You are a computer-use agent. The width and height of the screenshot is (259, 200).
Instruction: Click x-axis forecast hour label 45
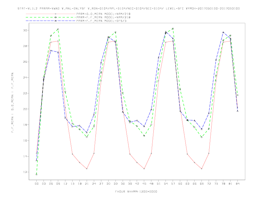(x=144, y=184)
